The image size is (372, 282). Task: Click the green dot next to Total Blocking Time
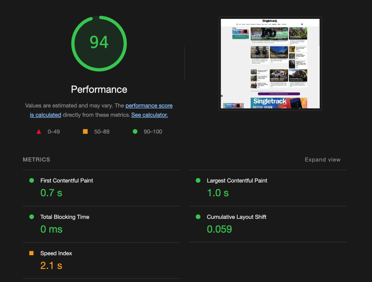click(x=32, y=217)
